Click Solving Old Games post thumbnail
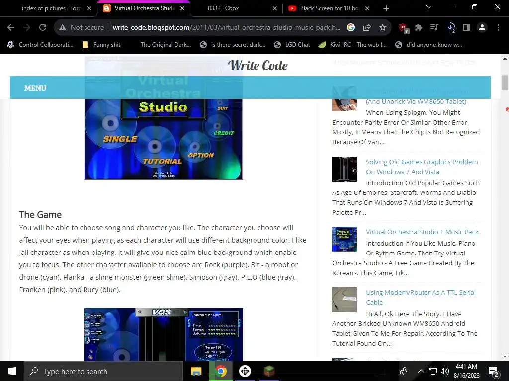The image size is (509, 381). pos(344,169)
